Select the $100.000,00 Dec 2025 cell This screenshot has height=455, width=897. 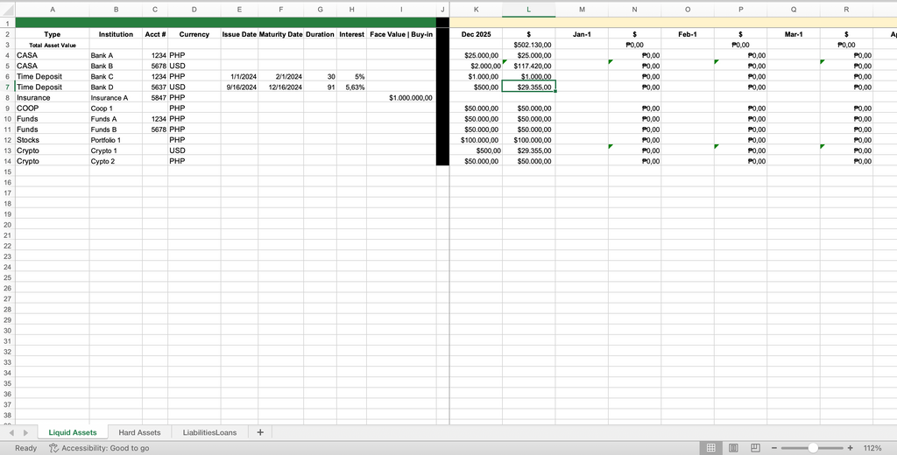point(476,140)
